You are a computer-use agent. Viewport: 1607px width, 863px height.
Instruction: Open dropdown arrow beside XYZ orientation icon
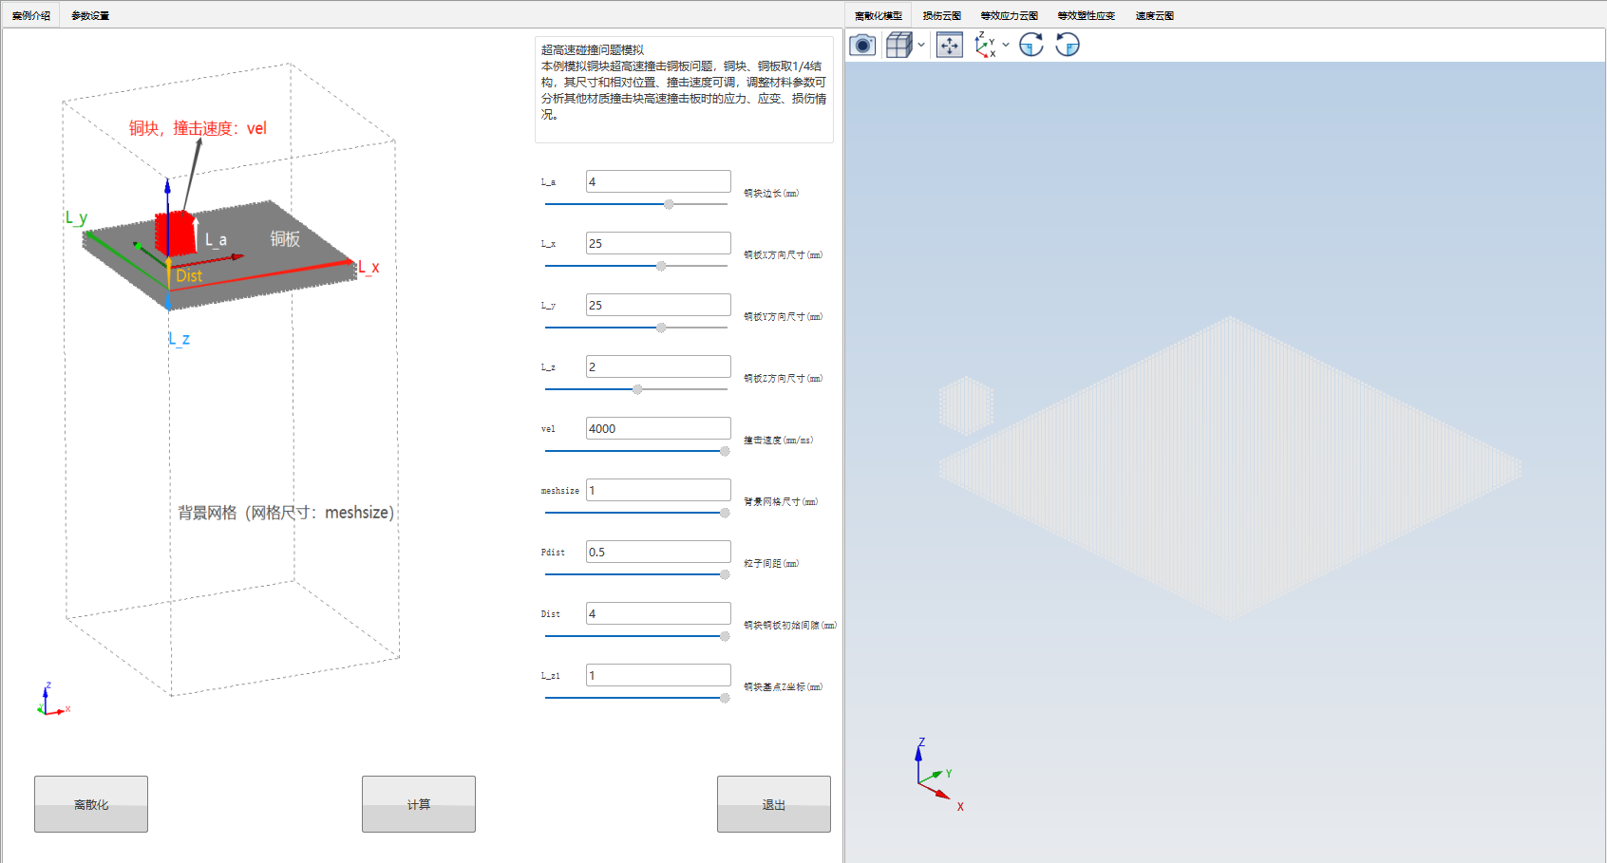click(x=1006, y=45)
